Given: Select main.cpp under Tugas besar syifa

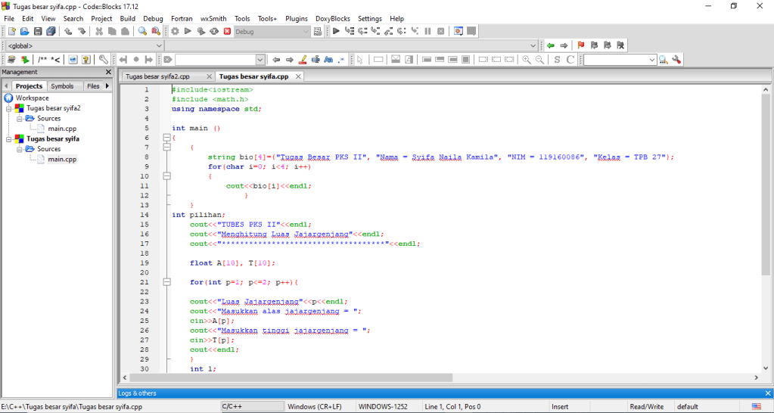Looking at the screenshot, I should point(61,160).
